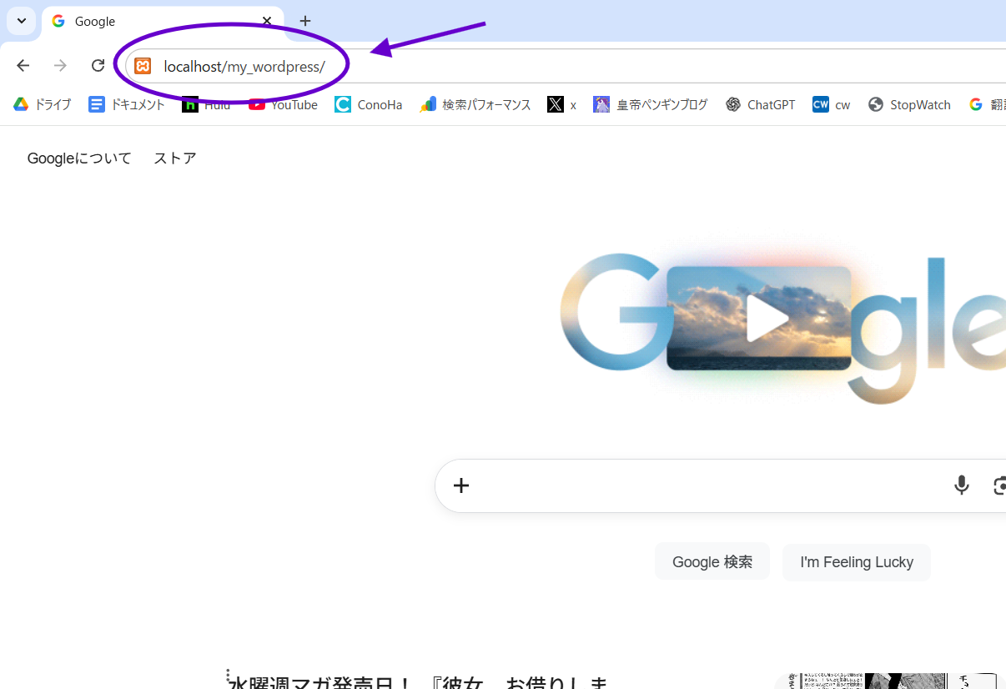Open a new tab with the plus button
Image resolution: width=1006 pixels, height=689 pixels.
point(305,21)
